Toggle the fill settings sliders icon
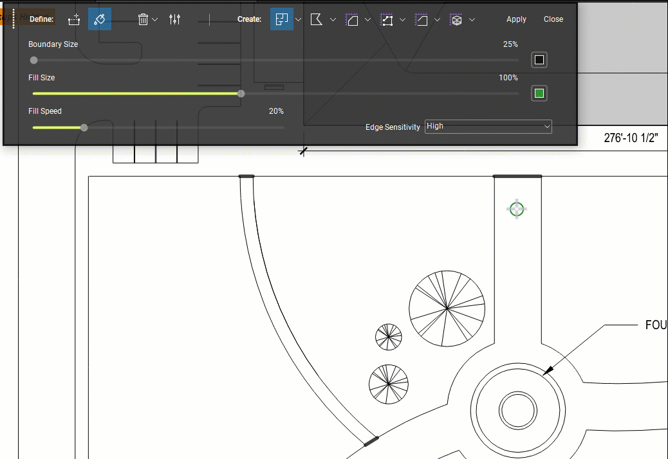Viewport: 668px width, 459px height. pyautogui.click(x=174, y=19)
